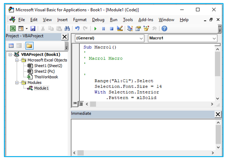
Task: Open the Properties Window icon
Action: (x=138, y=28)
